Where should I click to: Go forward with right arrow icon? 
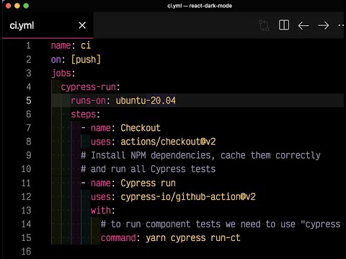coord(324,25)
